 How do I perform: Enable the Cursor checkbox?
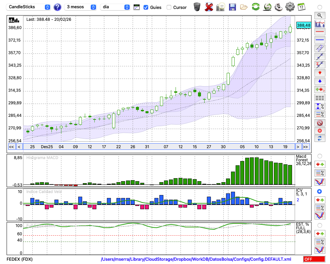tap(169, 7)
